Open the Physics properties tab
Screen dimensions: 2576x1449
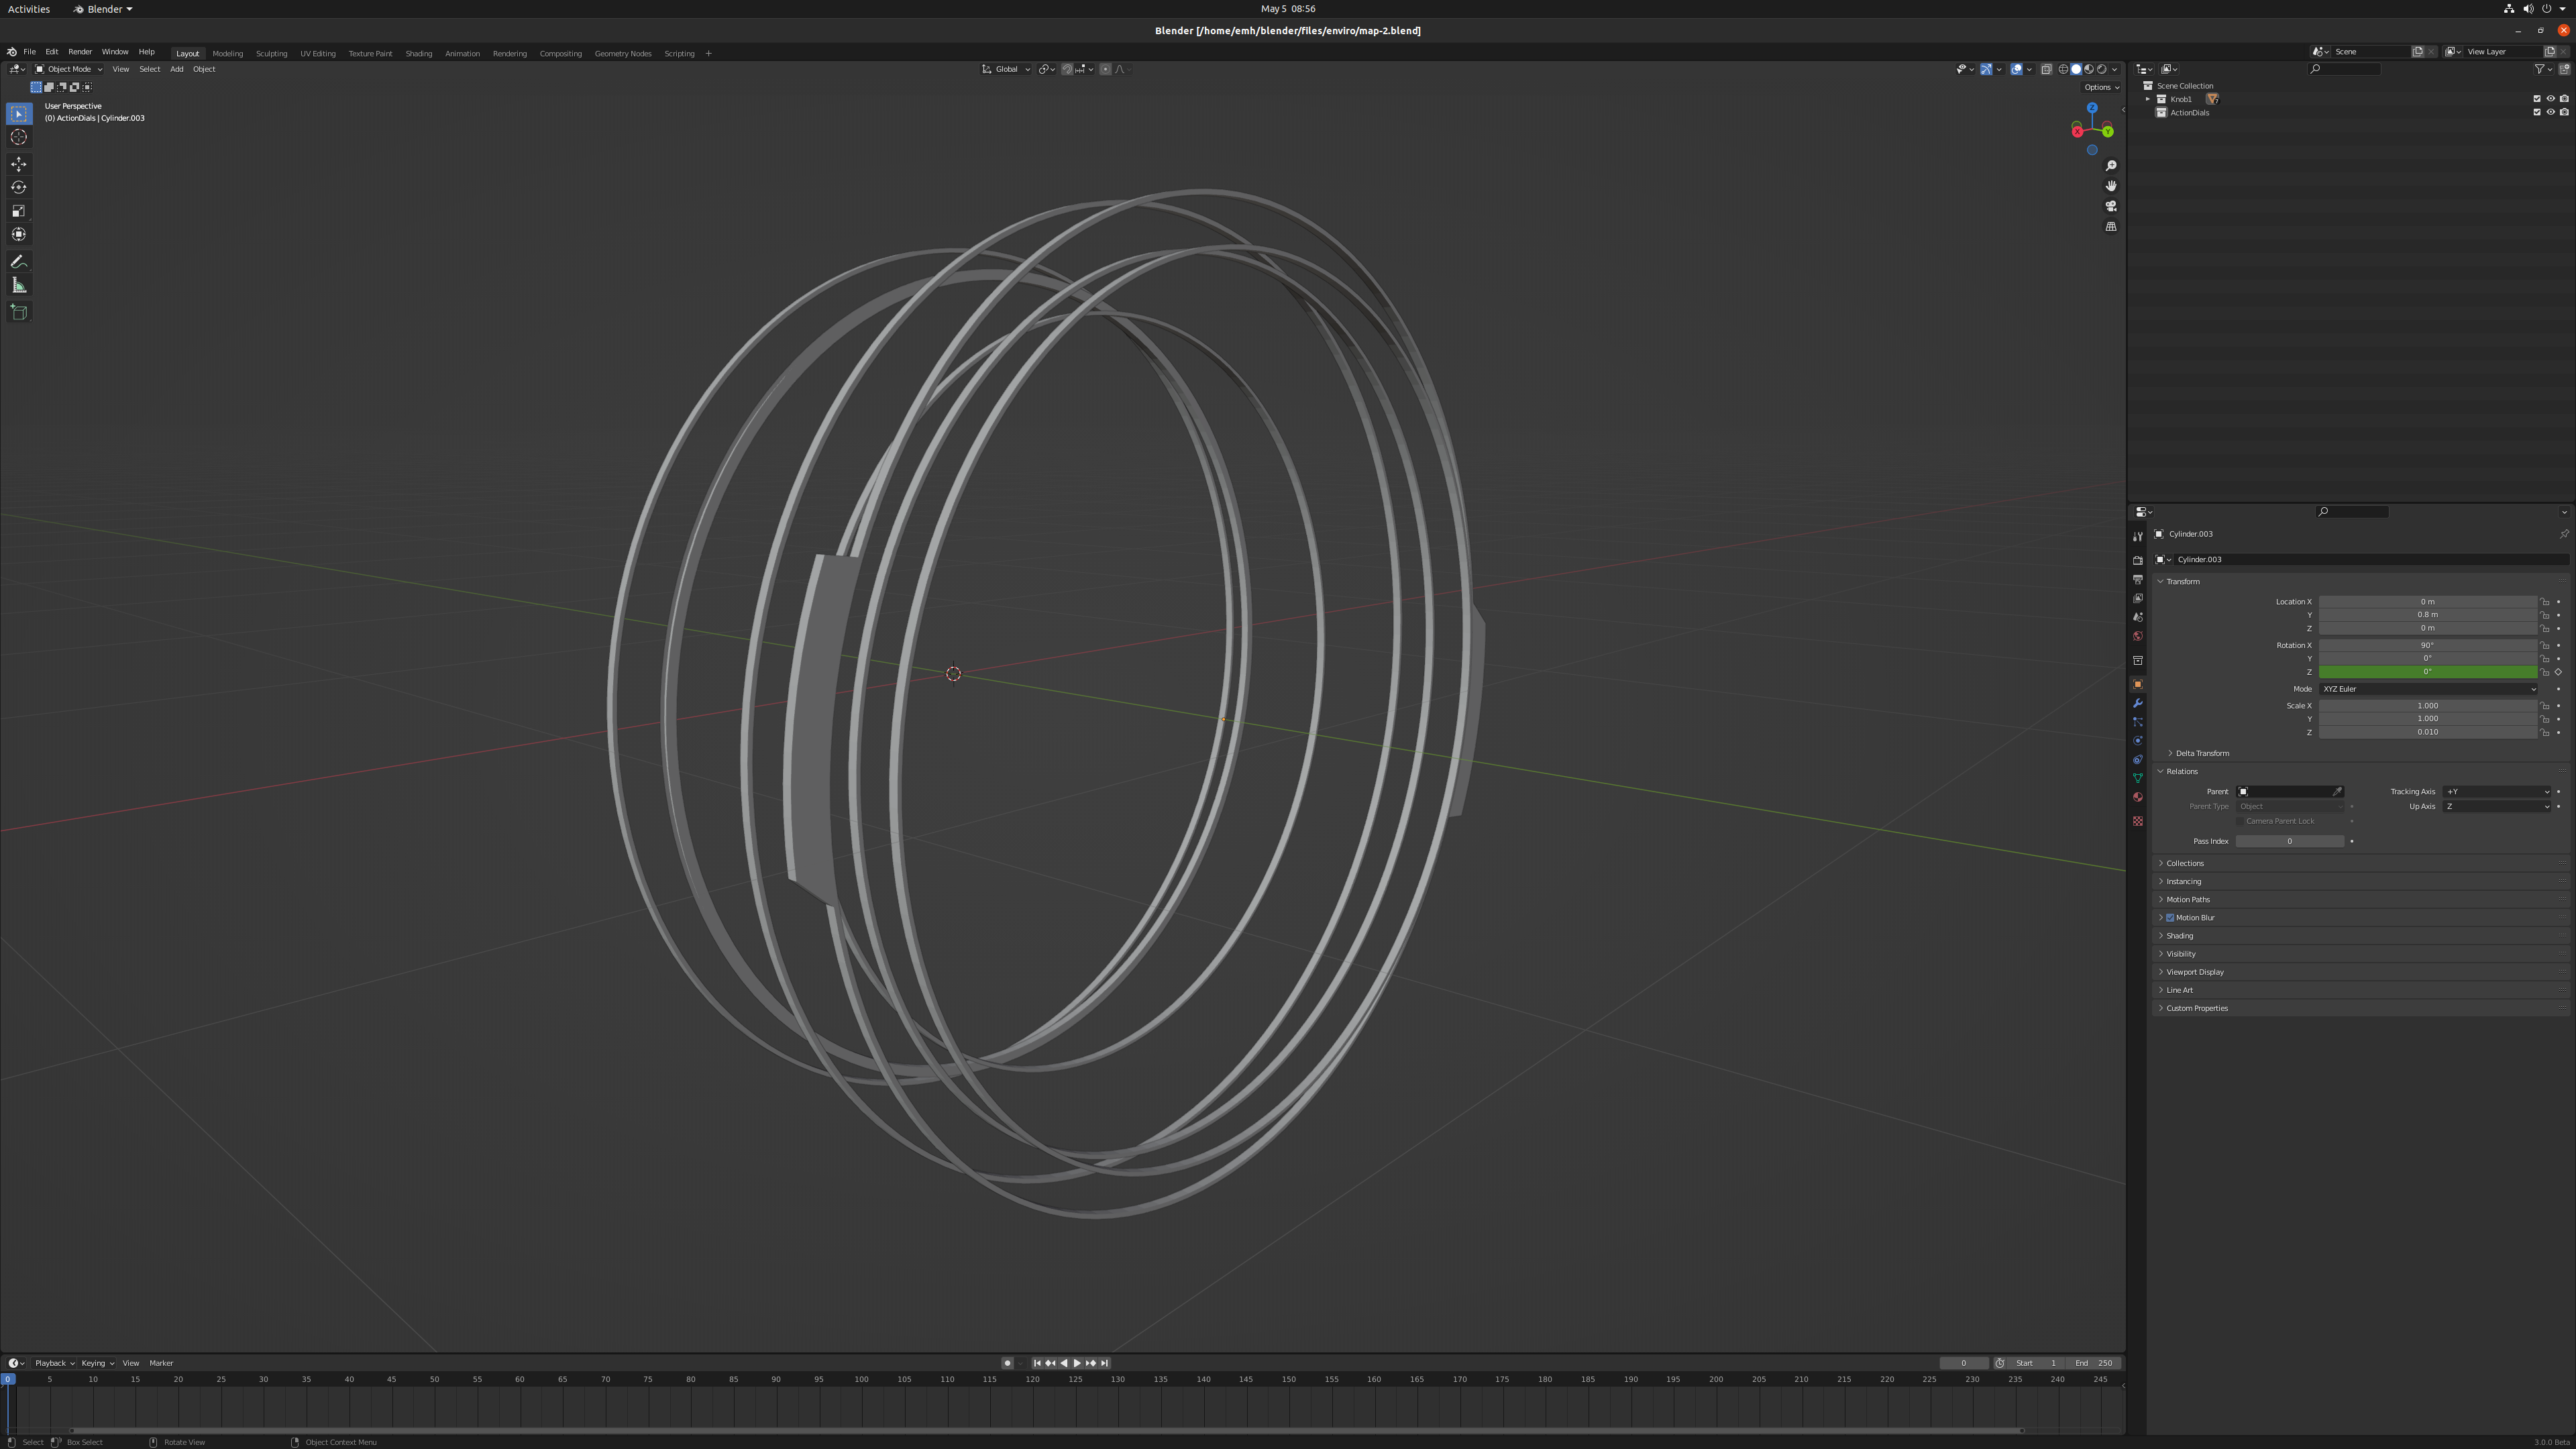[2138, 741]
